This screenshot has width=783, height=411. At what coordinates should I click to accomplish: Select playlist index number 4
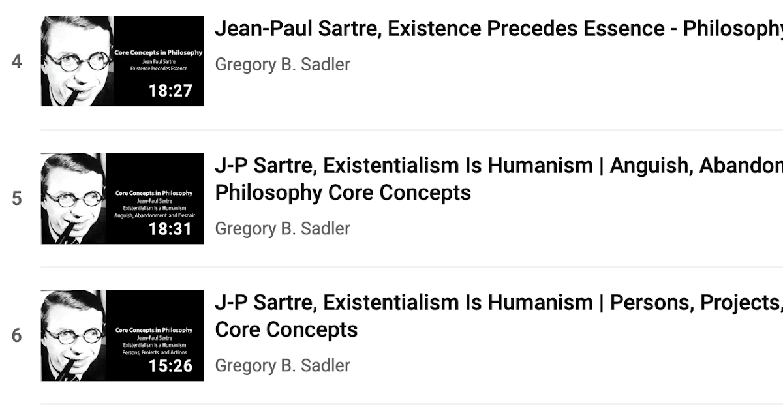pyautogui.click(x=16, y=62)
